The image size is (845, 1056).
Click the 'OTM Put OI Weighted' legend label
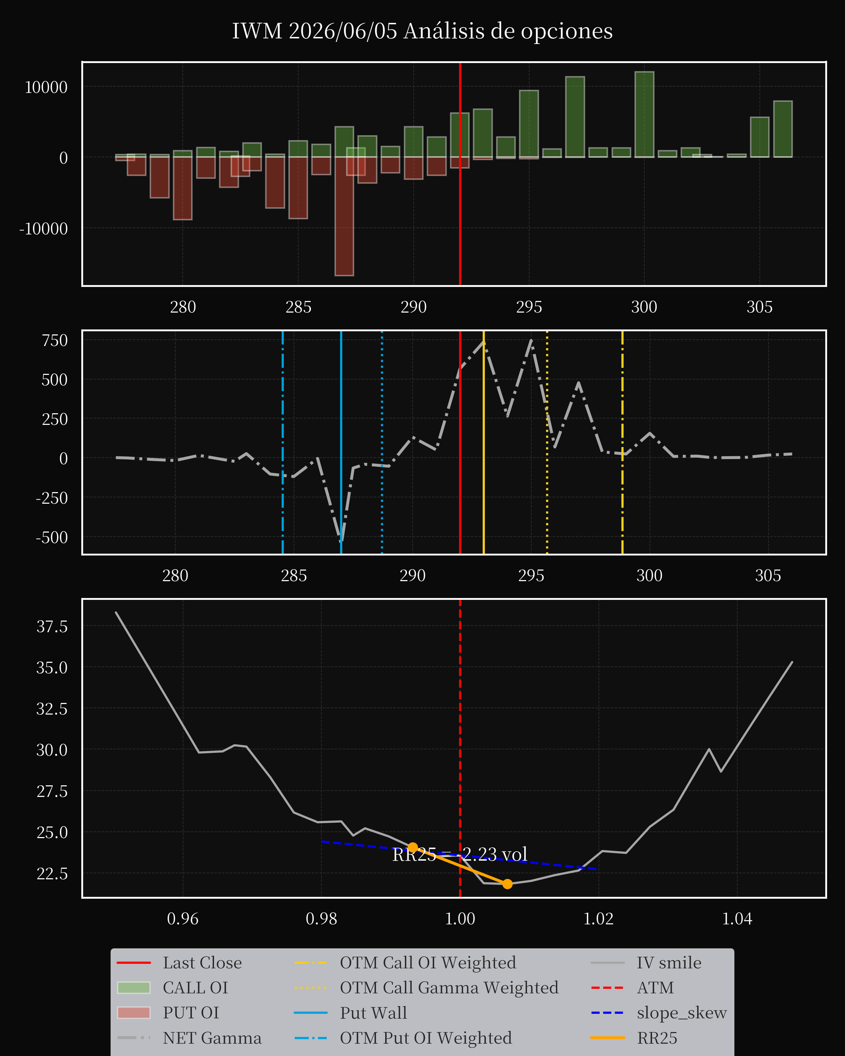[x=426, y=1037]
